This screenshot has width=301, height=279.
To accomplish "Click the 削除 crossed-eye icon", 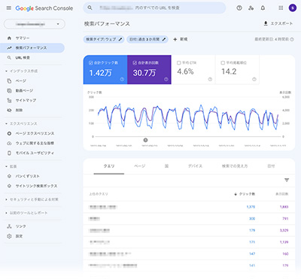I will (x=9, y=110).
